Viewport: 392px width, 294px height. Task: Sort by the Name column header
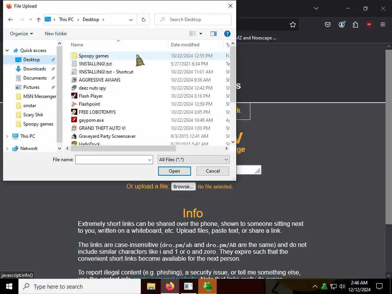pos(119,45)
